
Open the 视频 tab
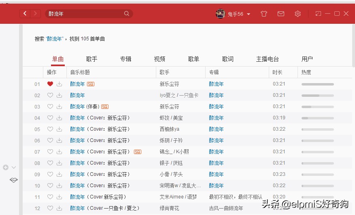coord(159,59)
